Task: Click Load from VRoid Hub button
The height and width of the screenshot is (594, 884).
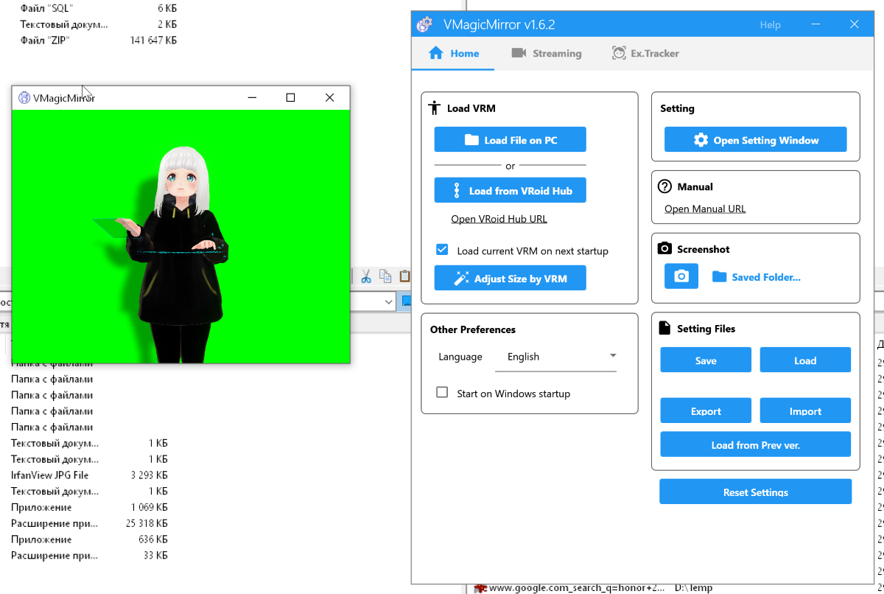Action: [510, 190]
